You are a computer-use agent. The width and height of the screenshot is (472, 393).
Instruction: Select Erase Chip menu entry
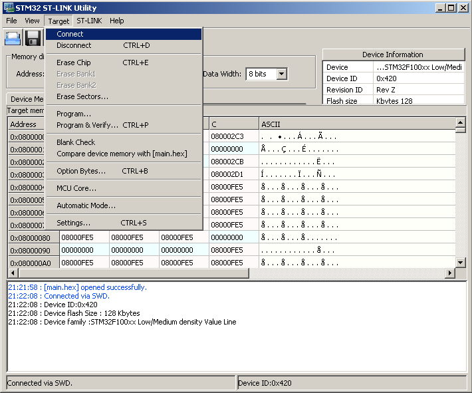(74, 63)
